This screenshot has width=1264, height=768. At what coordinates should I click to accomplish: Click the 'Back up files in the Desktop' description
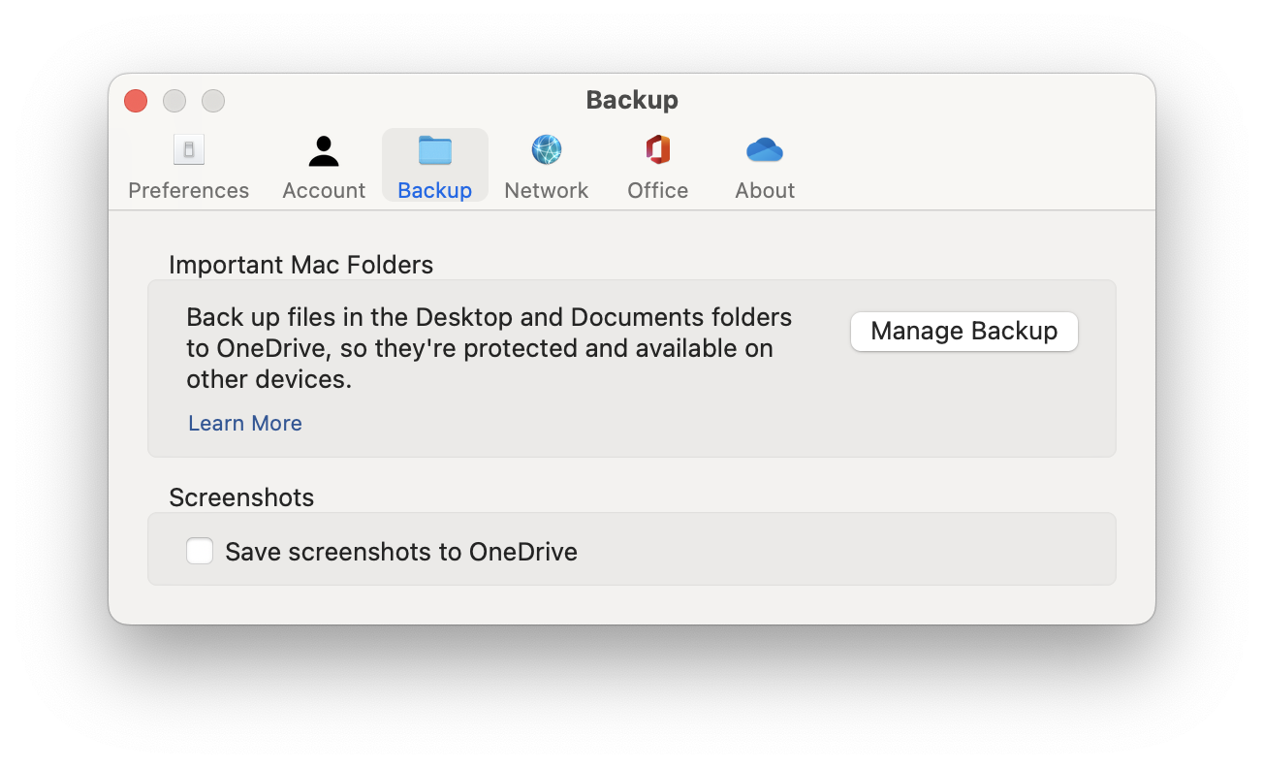point(490,348)
